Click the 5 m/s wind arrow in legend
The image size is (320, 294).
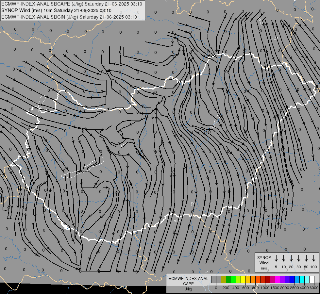[x=276, y=258]
